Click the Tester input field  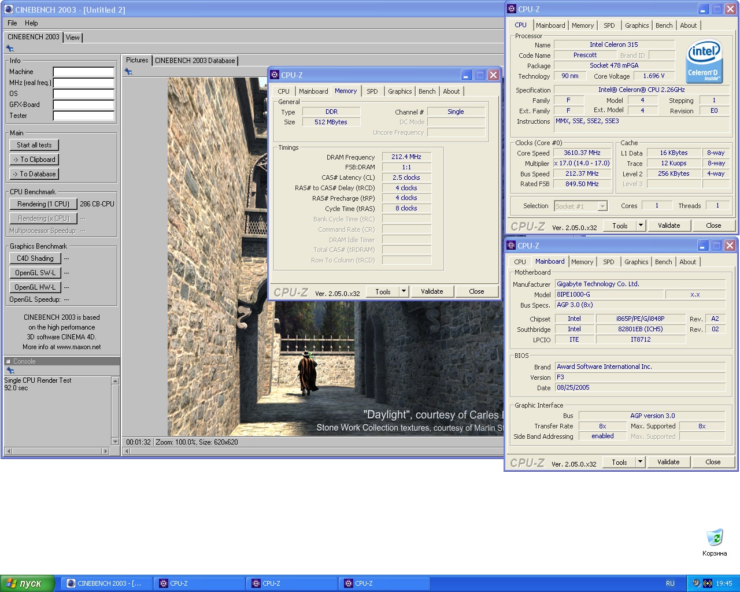click(84, 116)
